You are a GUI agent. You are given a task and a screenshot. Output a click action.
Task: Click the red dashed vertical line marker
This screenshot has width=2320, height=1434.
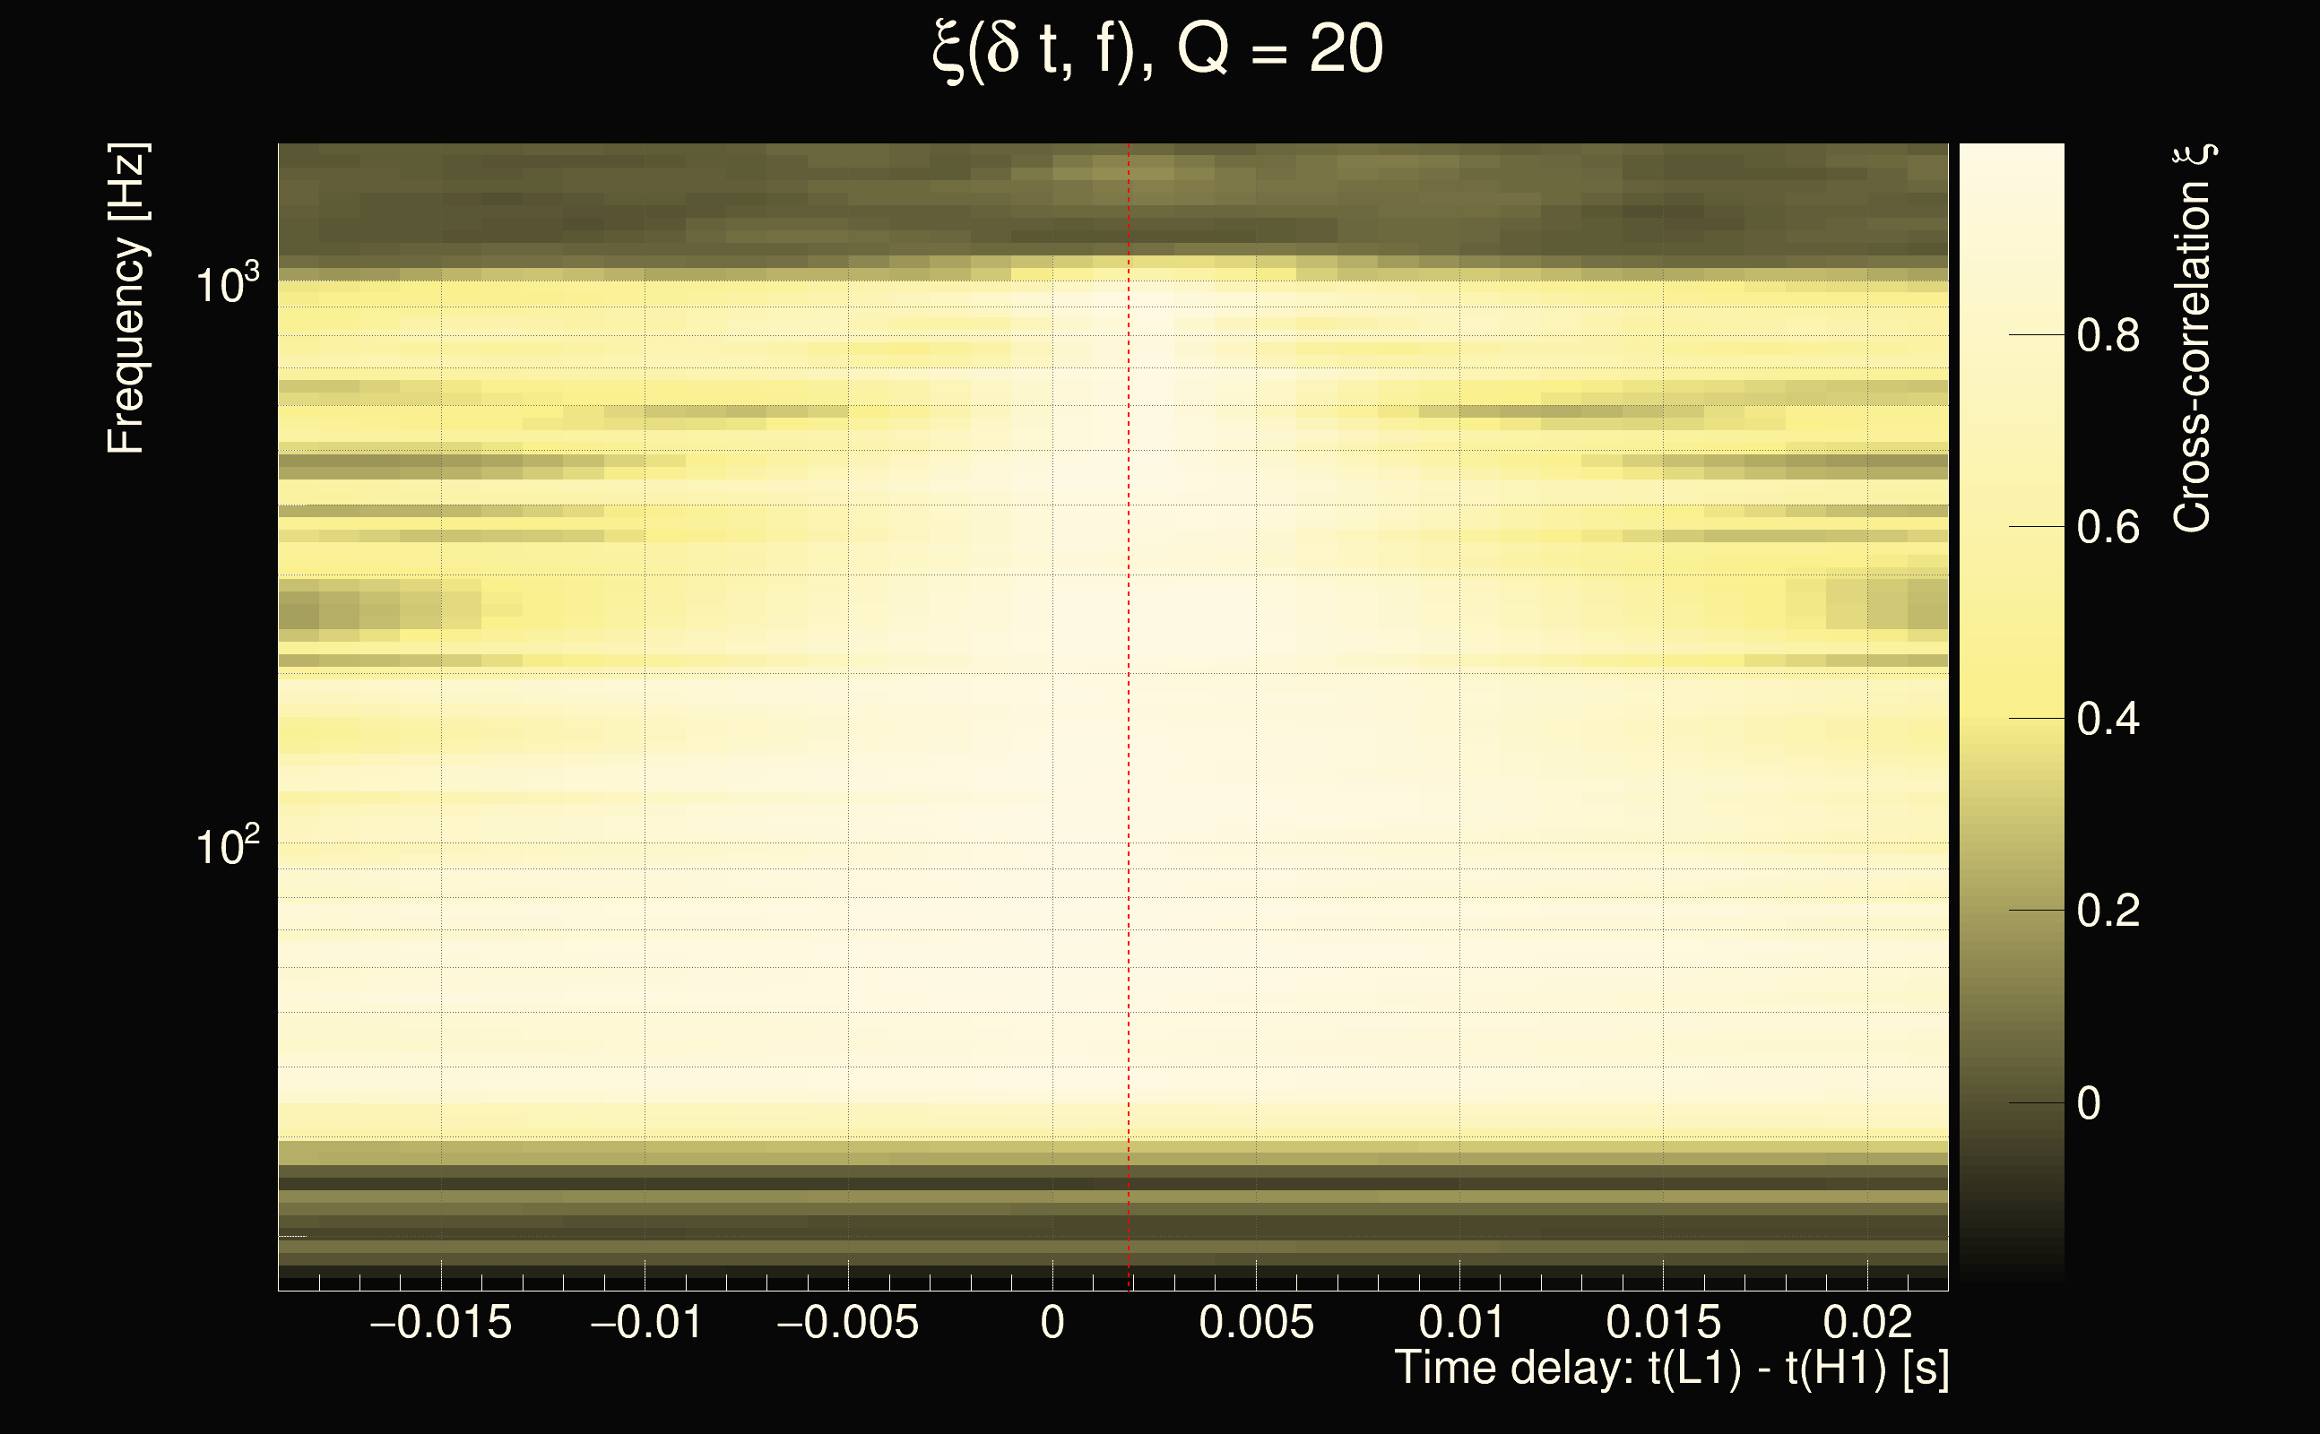tap(1129, 712)
